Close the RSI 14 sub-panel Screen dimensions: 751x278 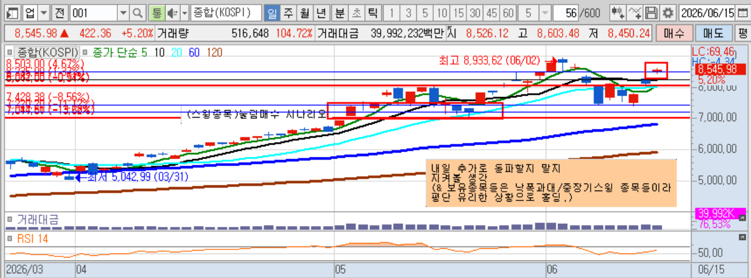[742, 237]
